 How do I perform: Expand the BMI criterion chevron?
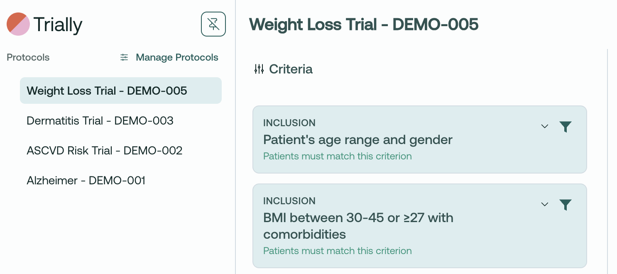coord(545,204)
